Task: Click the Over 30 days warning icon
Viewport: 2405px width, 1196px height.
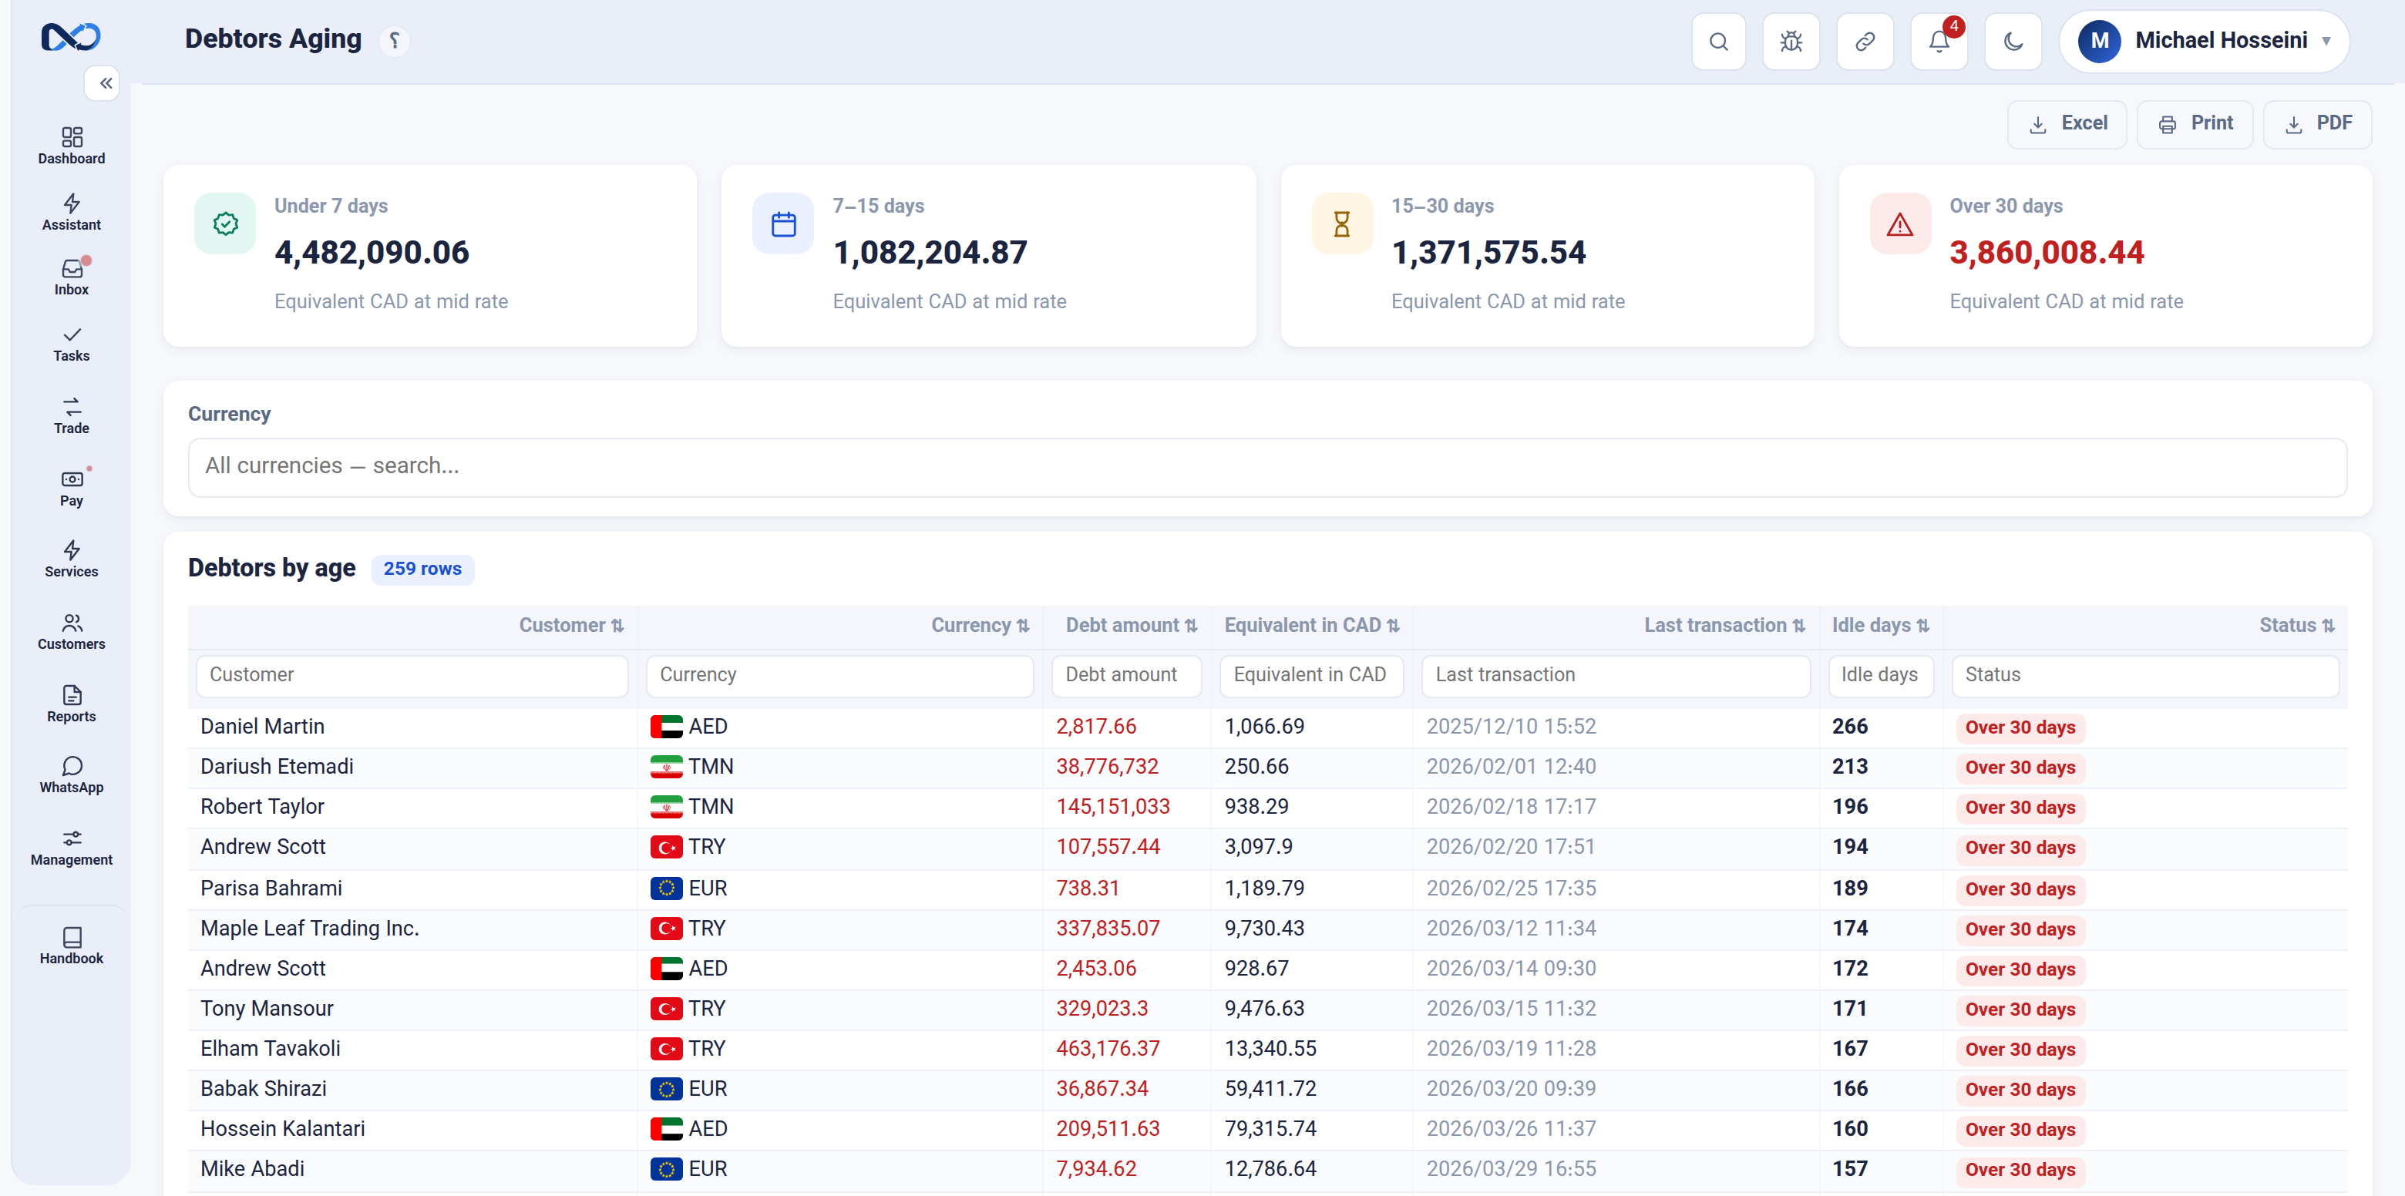Action: pyautogui.click(x=1900, y=223)
